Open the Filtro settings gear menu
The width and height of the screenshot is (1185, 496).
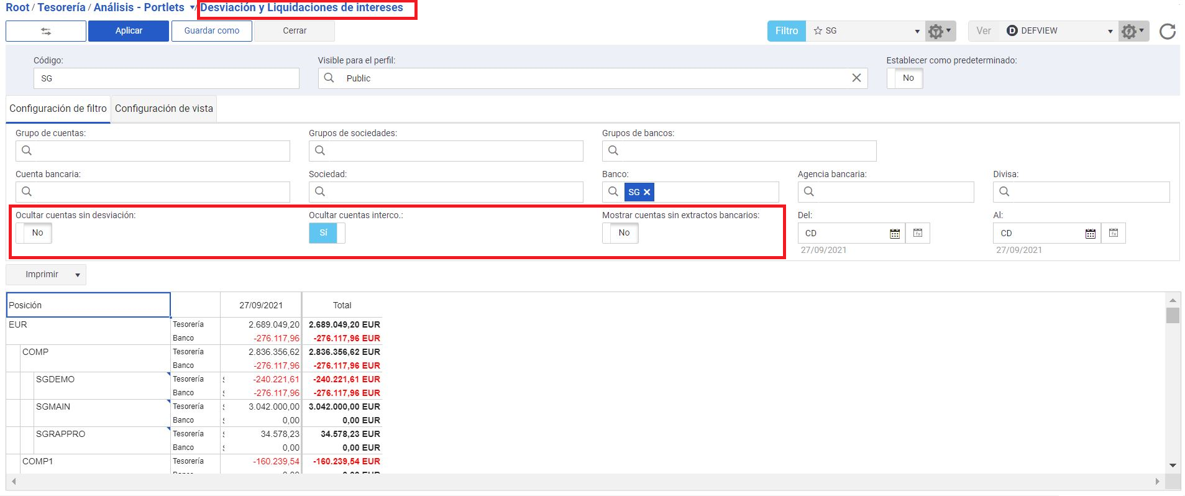click(940, 31)
